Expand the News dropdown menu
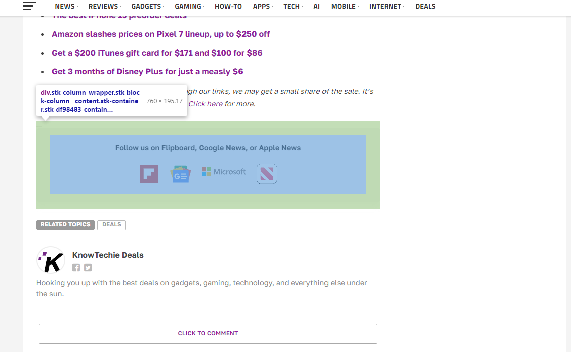Screen dimensions: 571x352 tap(66, 7)
